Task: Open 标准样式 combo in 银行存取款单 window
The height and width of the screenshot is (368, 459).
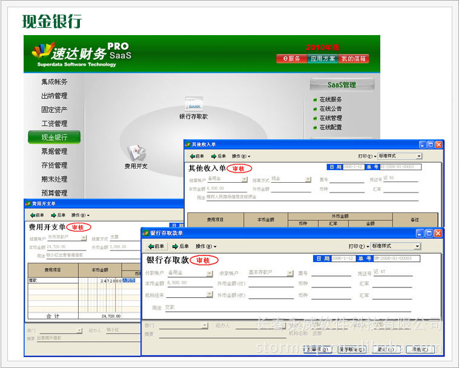Action: 396,246
